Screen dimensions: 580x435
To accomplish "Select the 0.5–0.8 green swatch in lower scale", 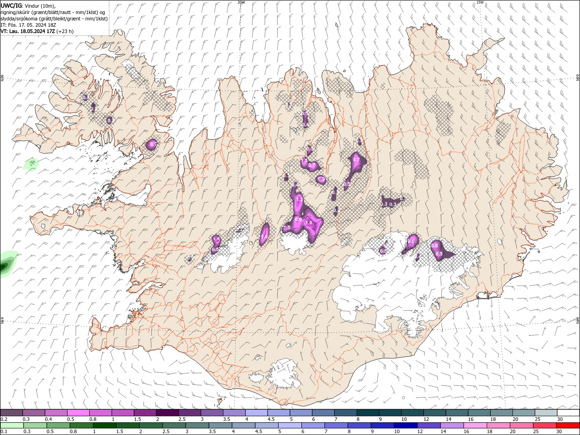I will tap(58, 425).
